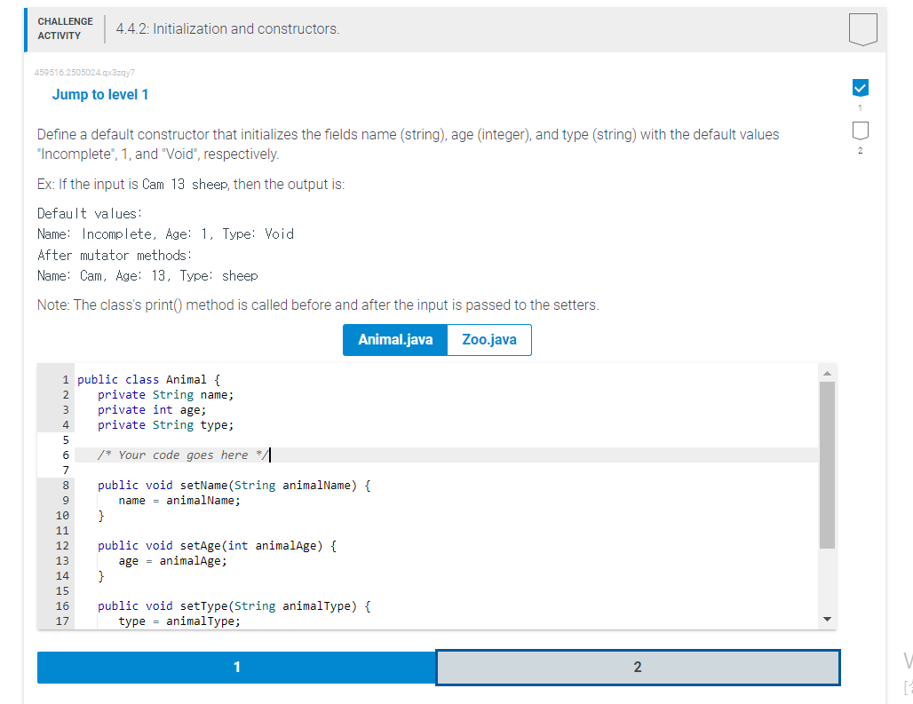The width and height of the screenshot is (913, 704).
Task: Click the checked level 1 progress badge
Action: point(860,88)
